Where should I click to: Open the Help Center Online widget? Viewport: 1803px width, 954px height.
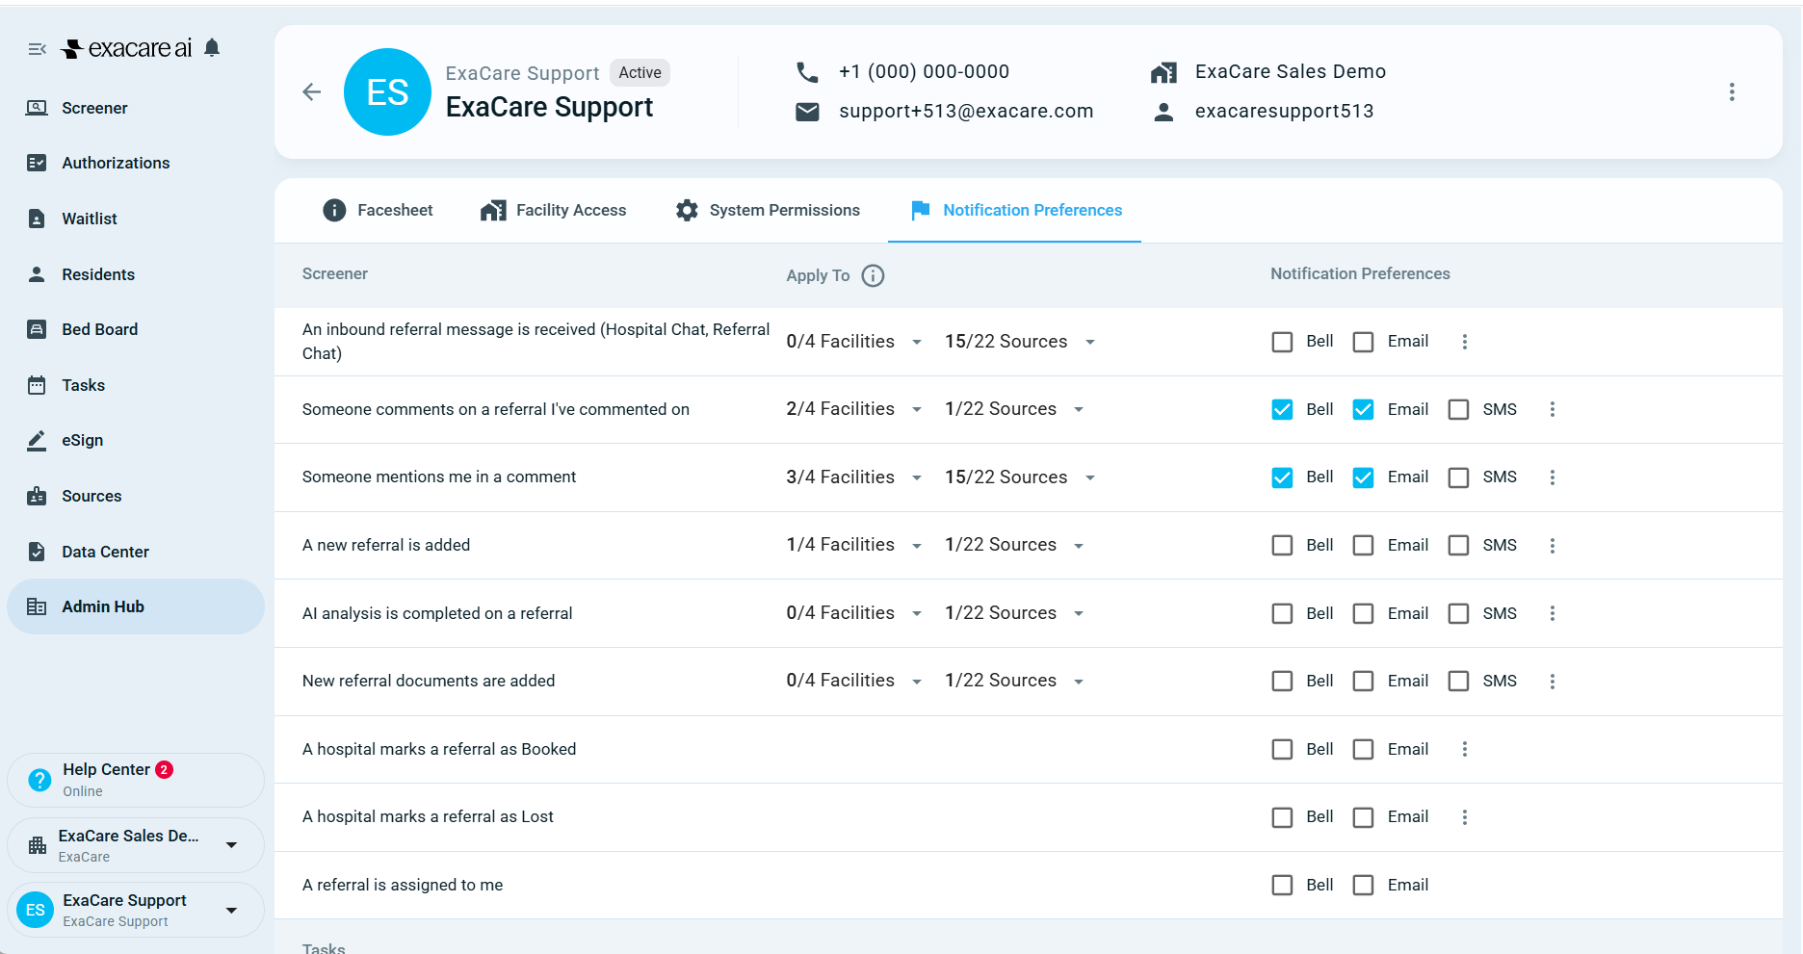coord(136,780)
